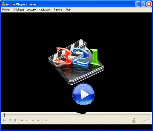Open the Aide menu

[68, 9]
